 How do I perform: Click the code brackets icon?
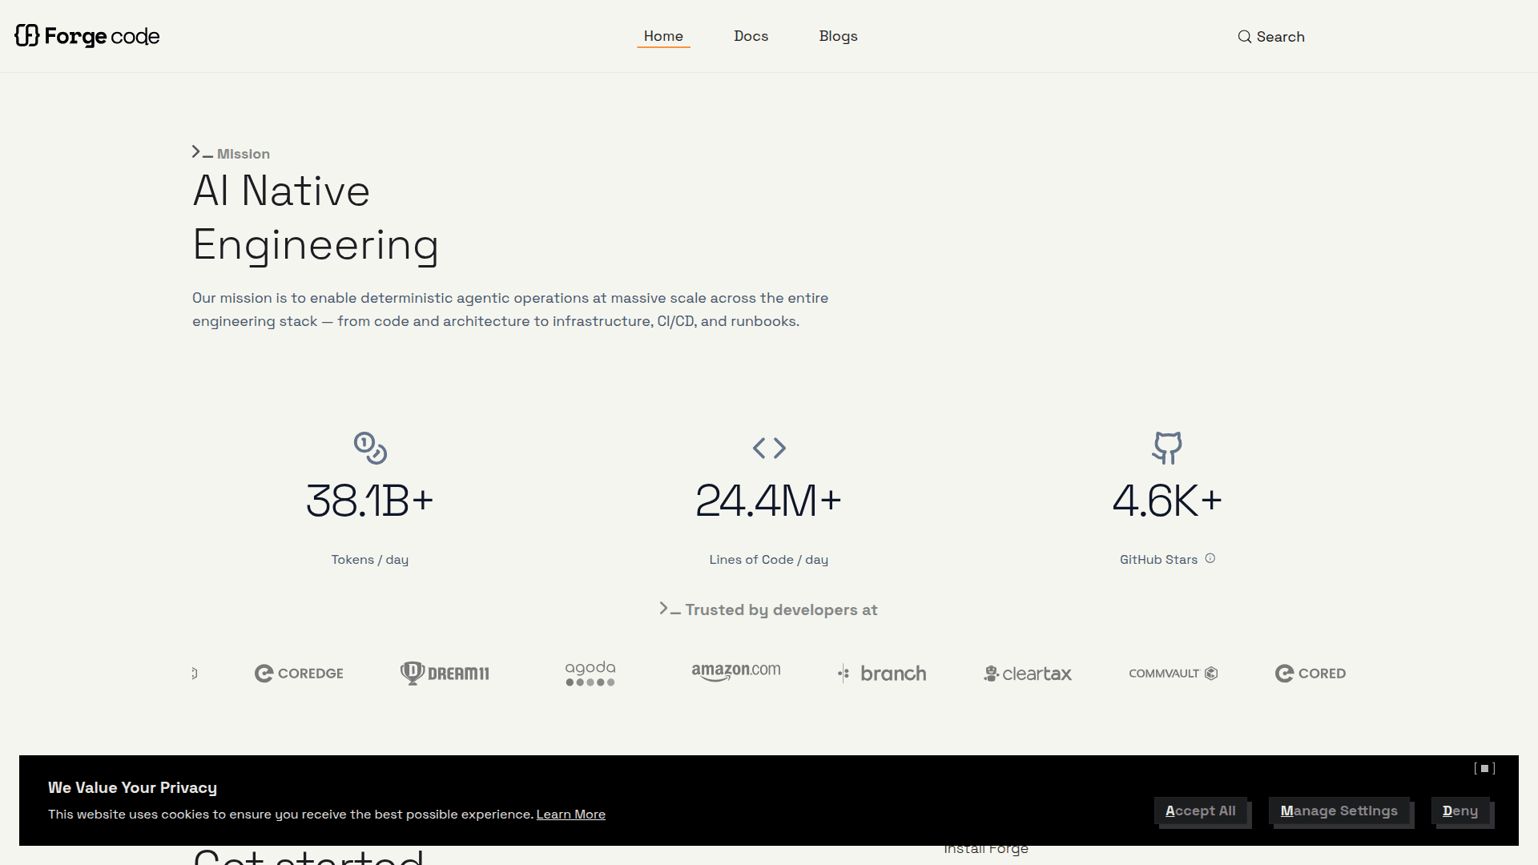(769, 448)
